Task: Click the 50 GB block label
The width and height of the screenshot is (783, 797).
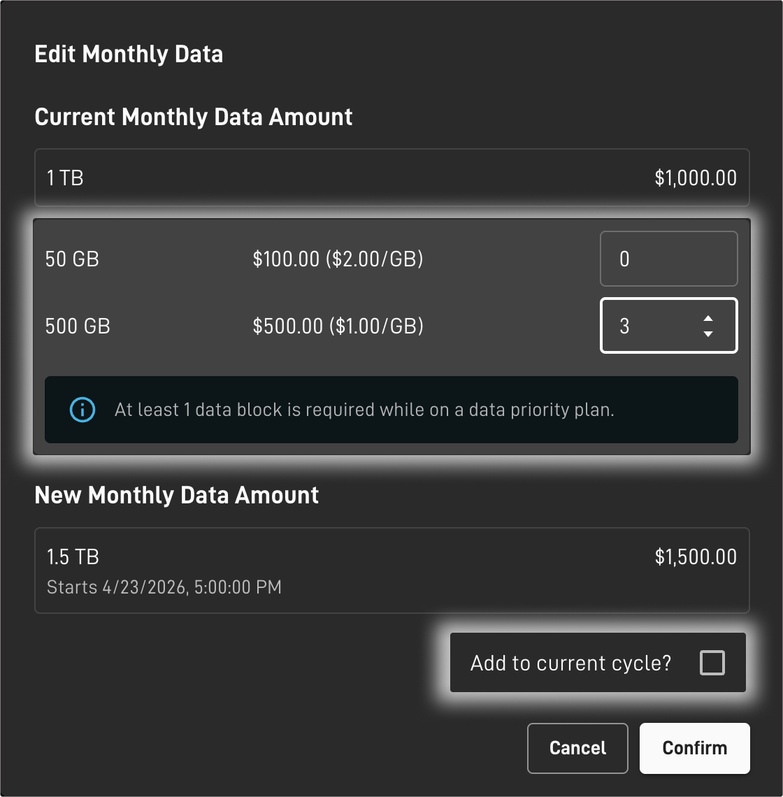Action: coord(72,259)
